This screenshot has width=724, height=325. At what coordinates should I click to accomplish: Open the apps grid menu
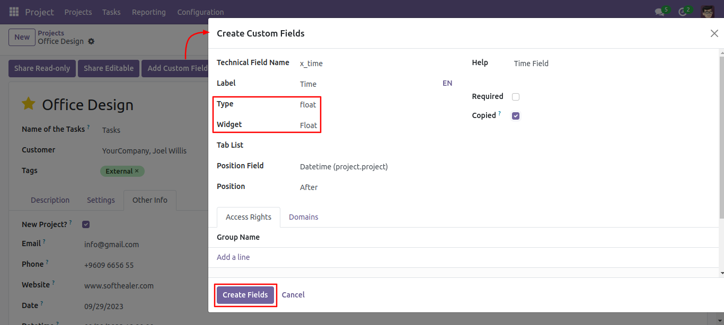coord(14,12)
